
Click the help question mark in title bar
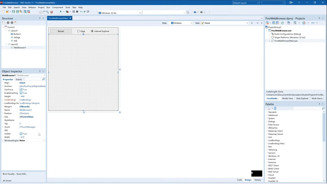(x=299, y=3)
